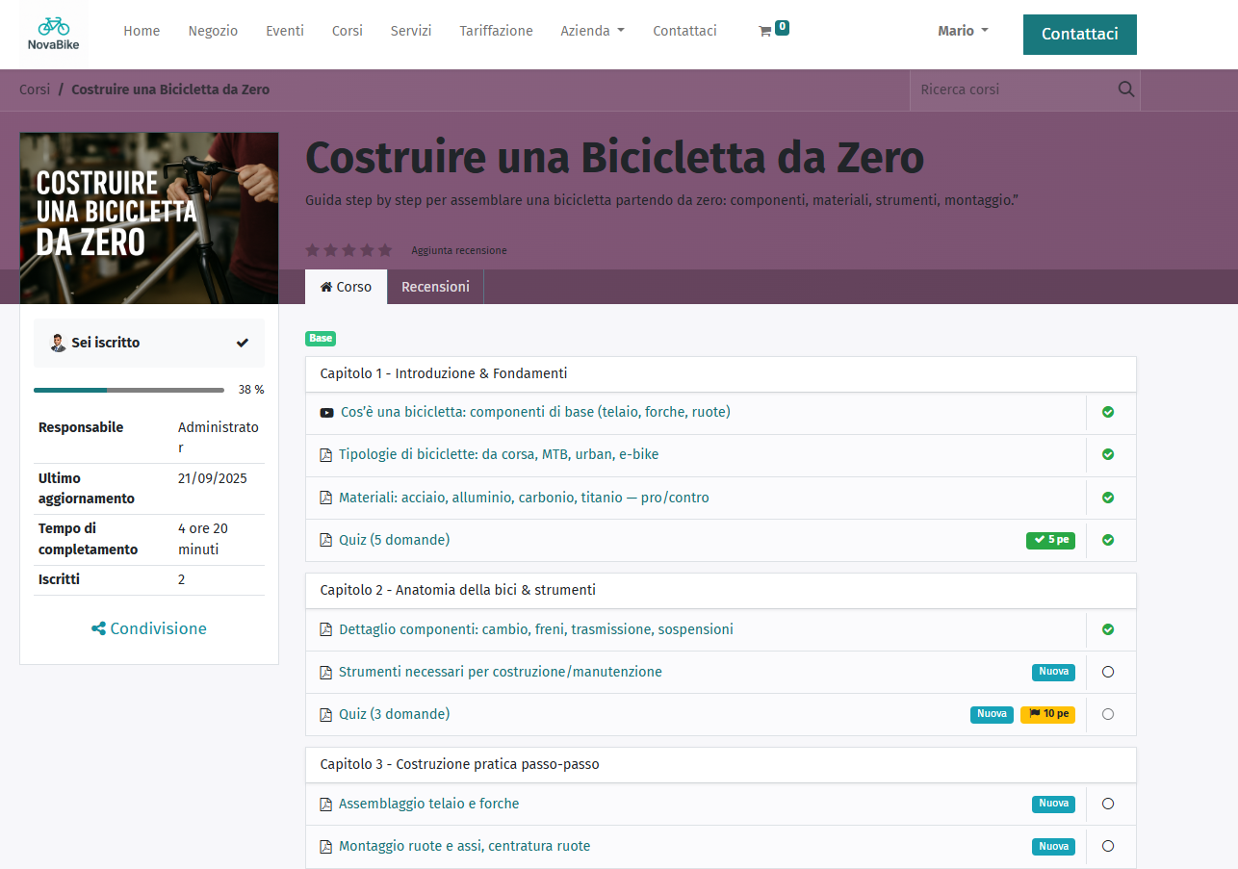Image resolution: width=1238 pixels, height=869 pixels.
Task: Click the PDF icon beside Assemblaggio telaio e forche
Action: coord(326,805)
